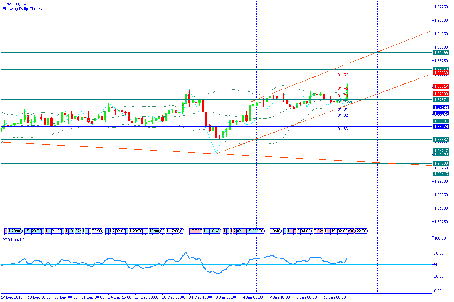Click the 7 Jan 16:00 time label
Image resolution: width=454 pixels, height=302 pixels.
[280, 297]
